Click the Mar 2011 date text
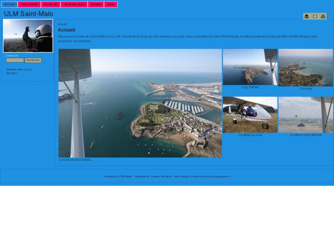Image resolution: width=334 pixels, height=250 pixels. point(12,73)
